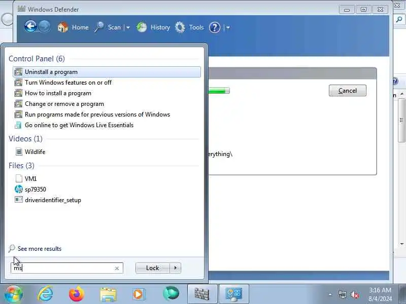Open How to install a program
This screenshot has height=304, width=406.
107,93
